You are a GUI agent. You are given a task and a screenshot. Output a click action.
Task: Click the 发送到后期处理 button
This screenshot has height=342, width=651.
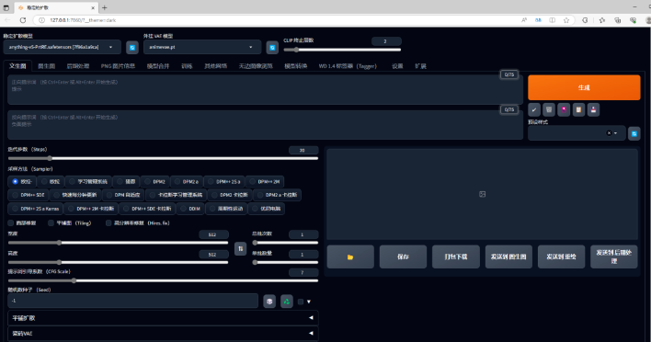[x=614, y=256]
